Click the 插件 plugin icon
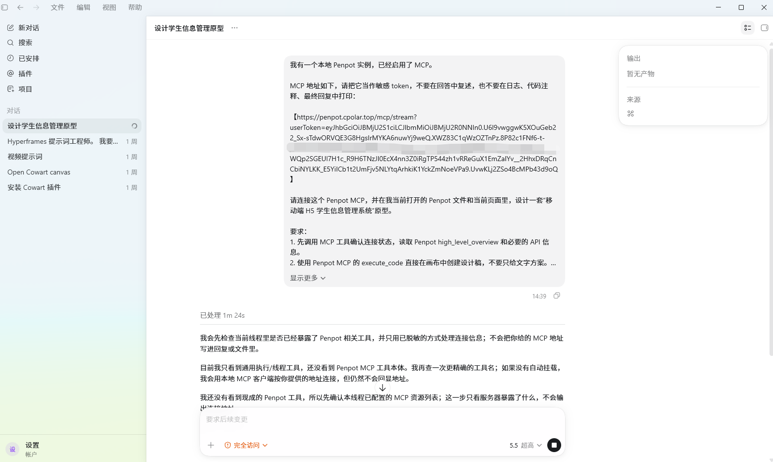The width and height of the screenshot is (773, 462). pos(10,73)
